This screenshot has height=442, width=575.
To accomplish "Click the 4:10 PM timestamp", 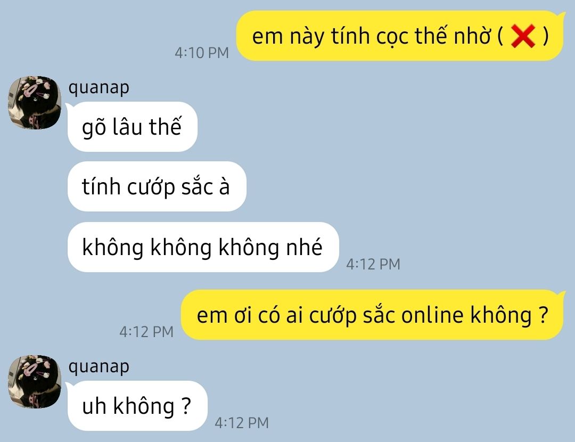I will pyautogui.click(x=202, y=53).
